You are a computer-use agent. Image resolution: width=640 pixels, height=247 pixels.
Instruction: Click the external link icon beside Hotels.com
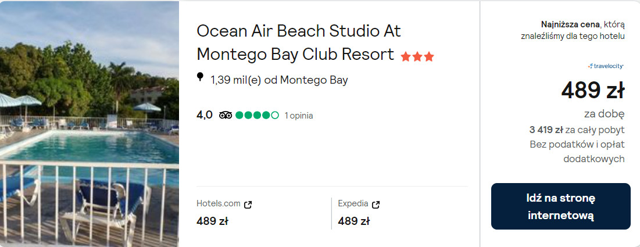[x=248, y=204]
